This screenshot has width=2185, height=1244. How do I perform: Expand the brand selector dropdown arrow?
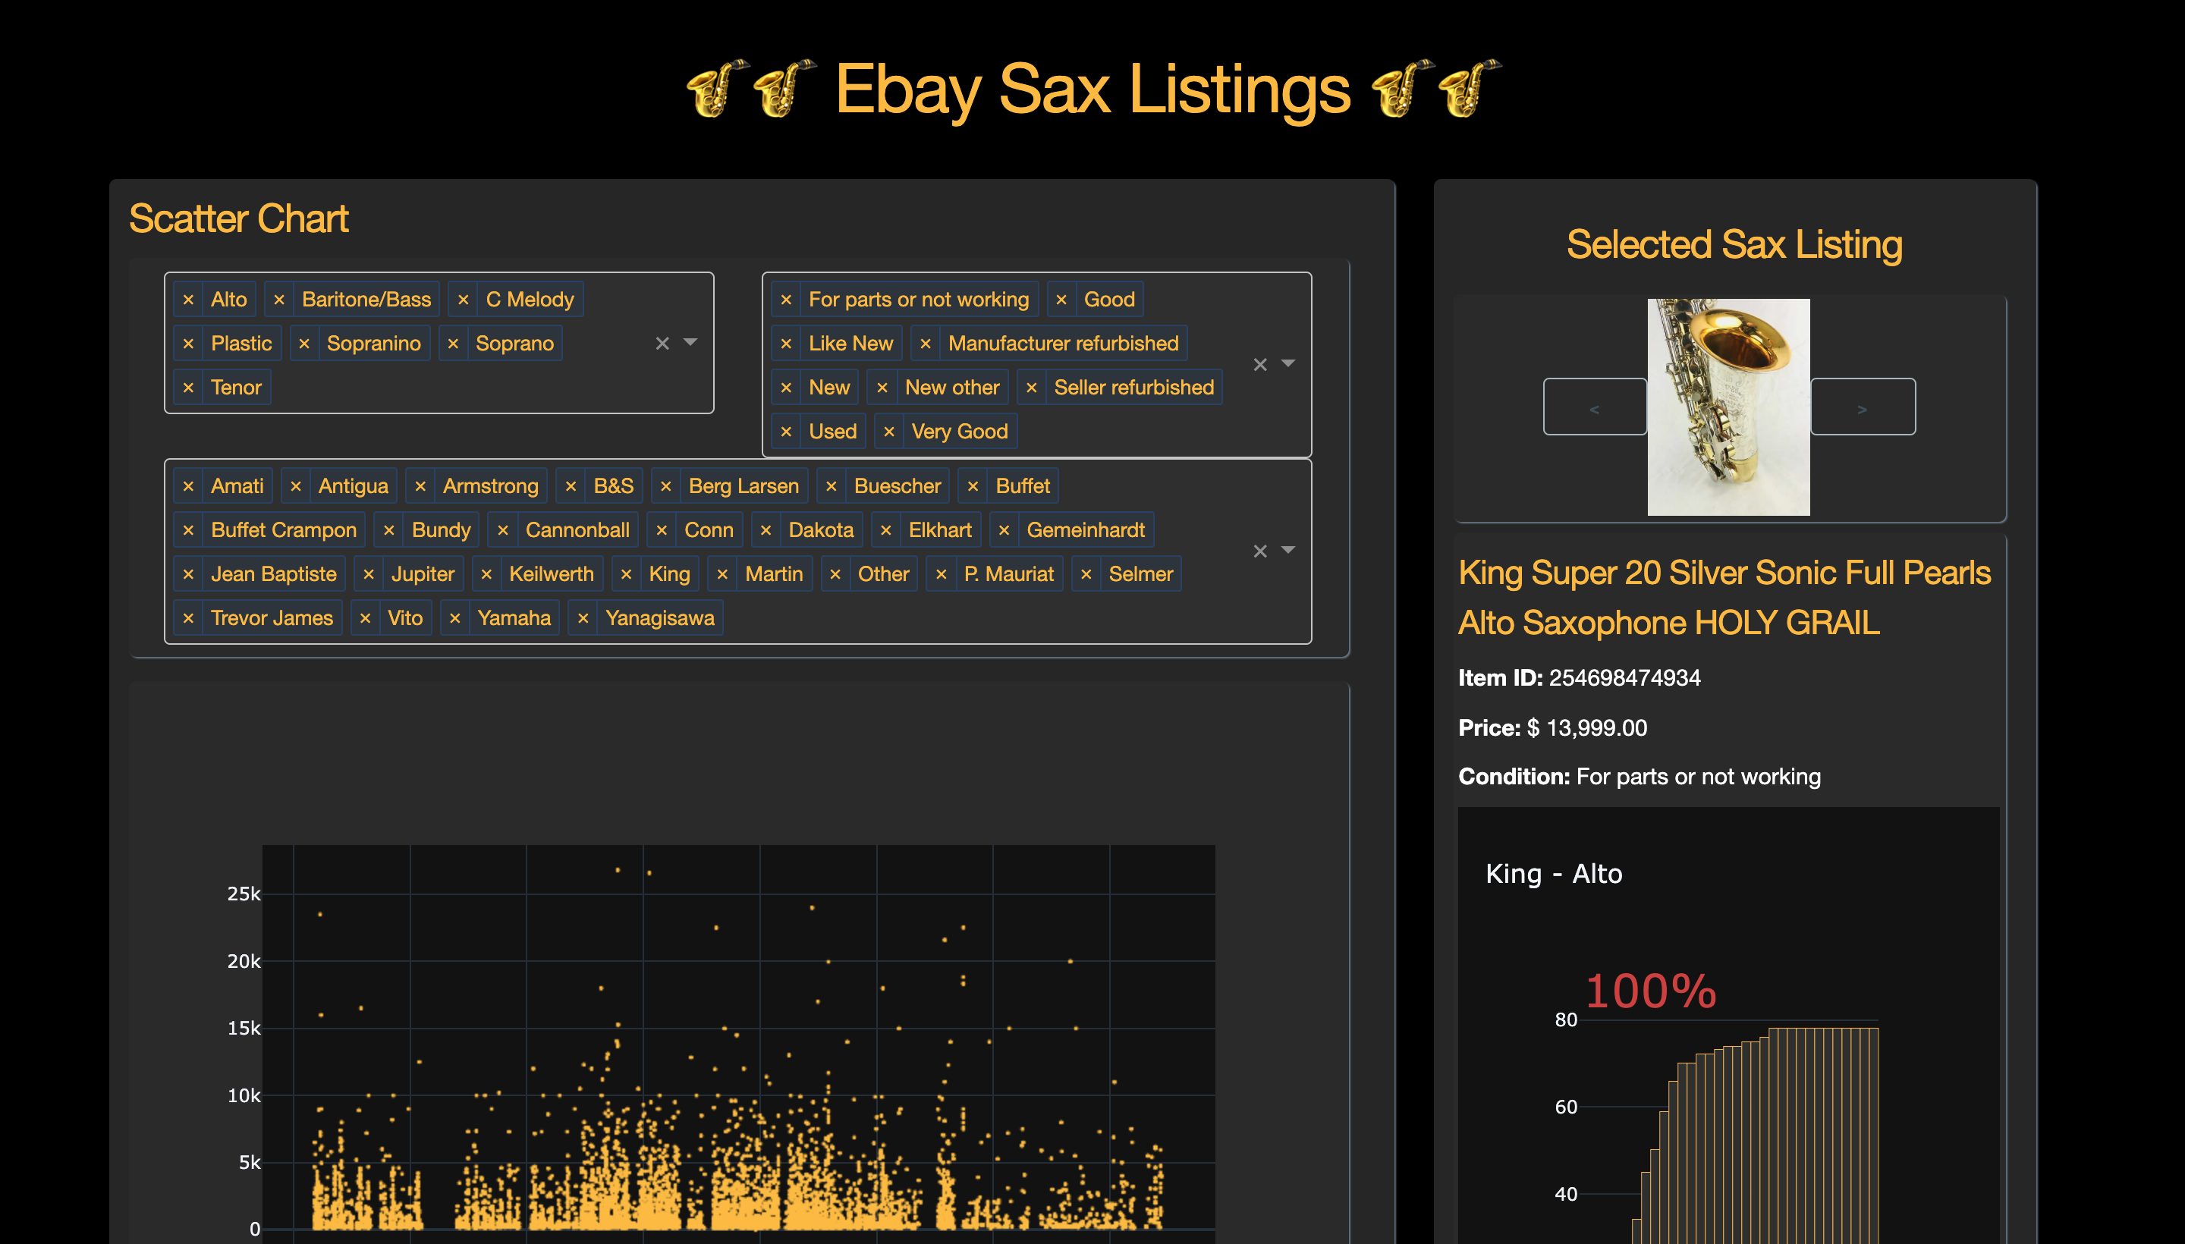(x=1287, y=551)
